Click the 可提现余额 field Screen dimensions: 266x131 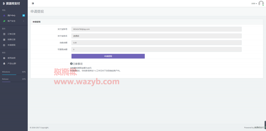[x=156, y=49]
